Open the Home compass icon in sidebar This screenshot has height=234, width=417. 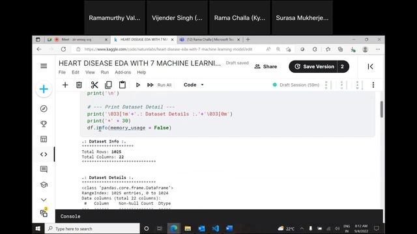(x=44, y=109)
